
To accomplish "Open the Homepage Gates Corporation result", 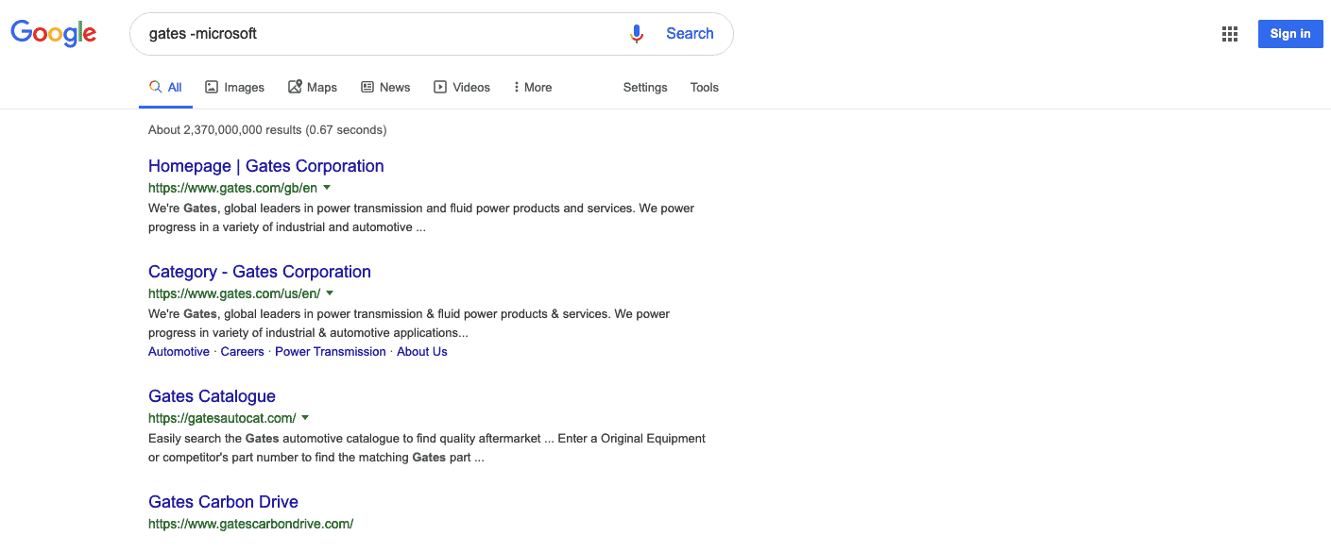I will coord(265,165).
